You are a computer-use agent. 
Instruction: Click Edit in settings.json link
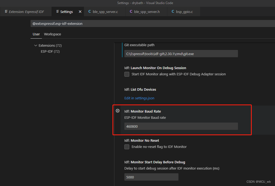139,98
